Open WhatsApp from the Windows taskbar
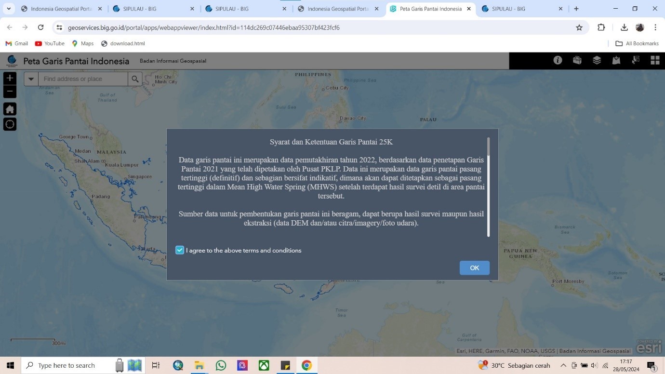Viewport: 665px width, 374px height. click(221, 365)
